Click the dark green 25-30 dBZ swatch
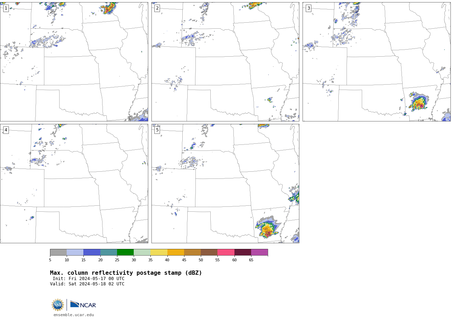 point(125,252)
